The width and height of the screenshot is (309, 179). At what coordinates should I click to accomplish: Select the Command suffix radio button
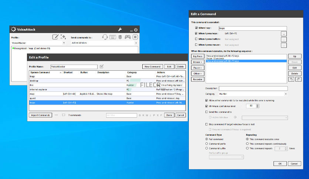tap(207, 148)
